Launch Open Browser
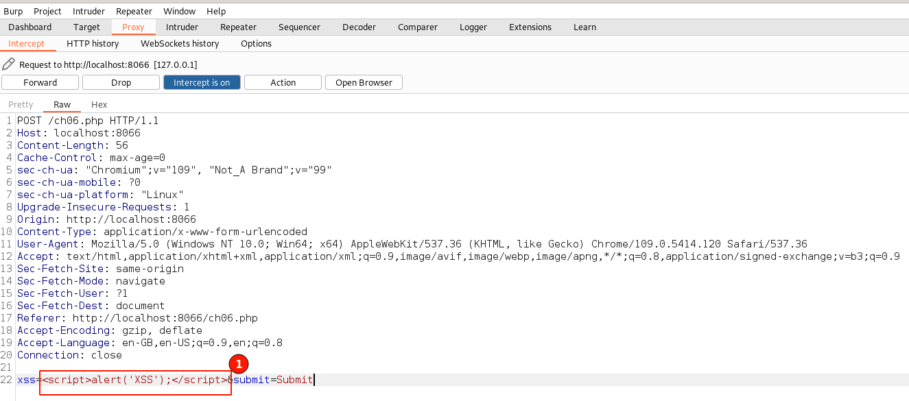The height and width of the screenshot is (401, 909). click(x=364, y=82)
